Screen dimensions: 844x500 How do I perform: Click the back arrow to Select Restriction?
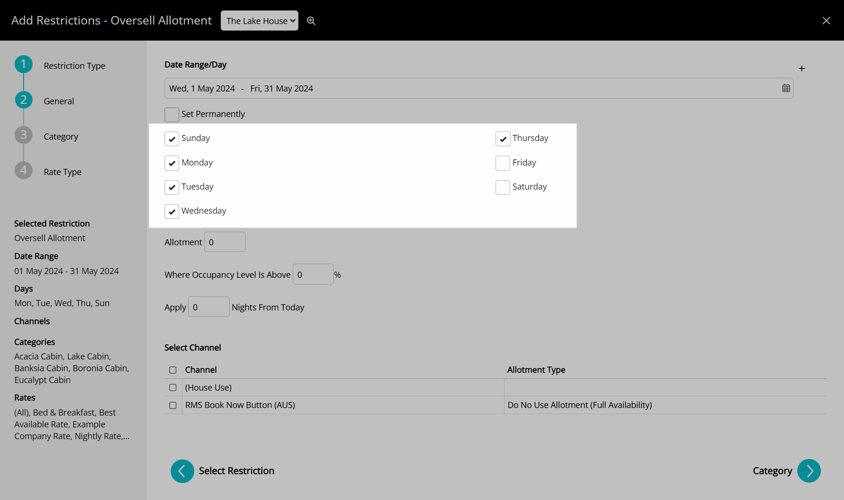coord(182,471)
